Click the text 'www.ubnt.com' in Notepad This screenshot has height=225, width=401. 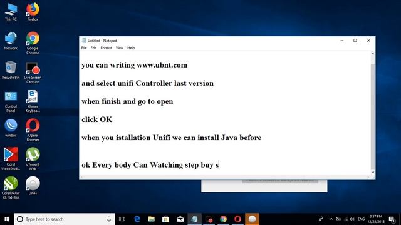pyautogui.click(x=162, y=65)
